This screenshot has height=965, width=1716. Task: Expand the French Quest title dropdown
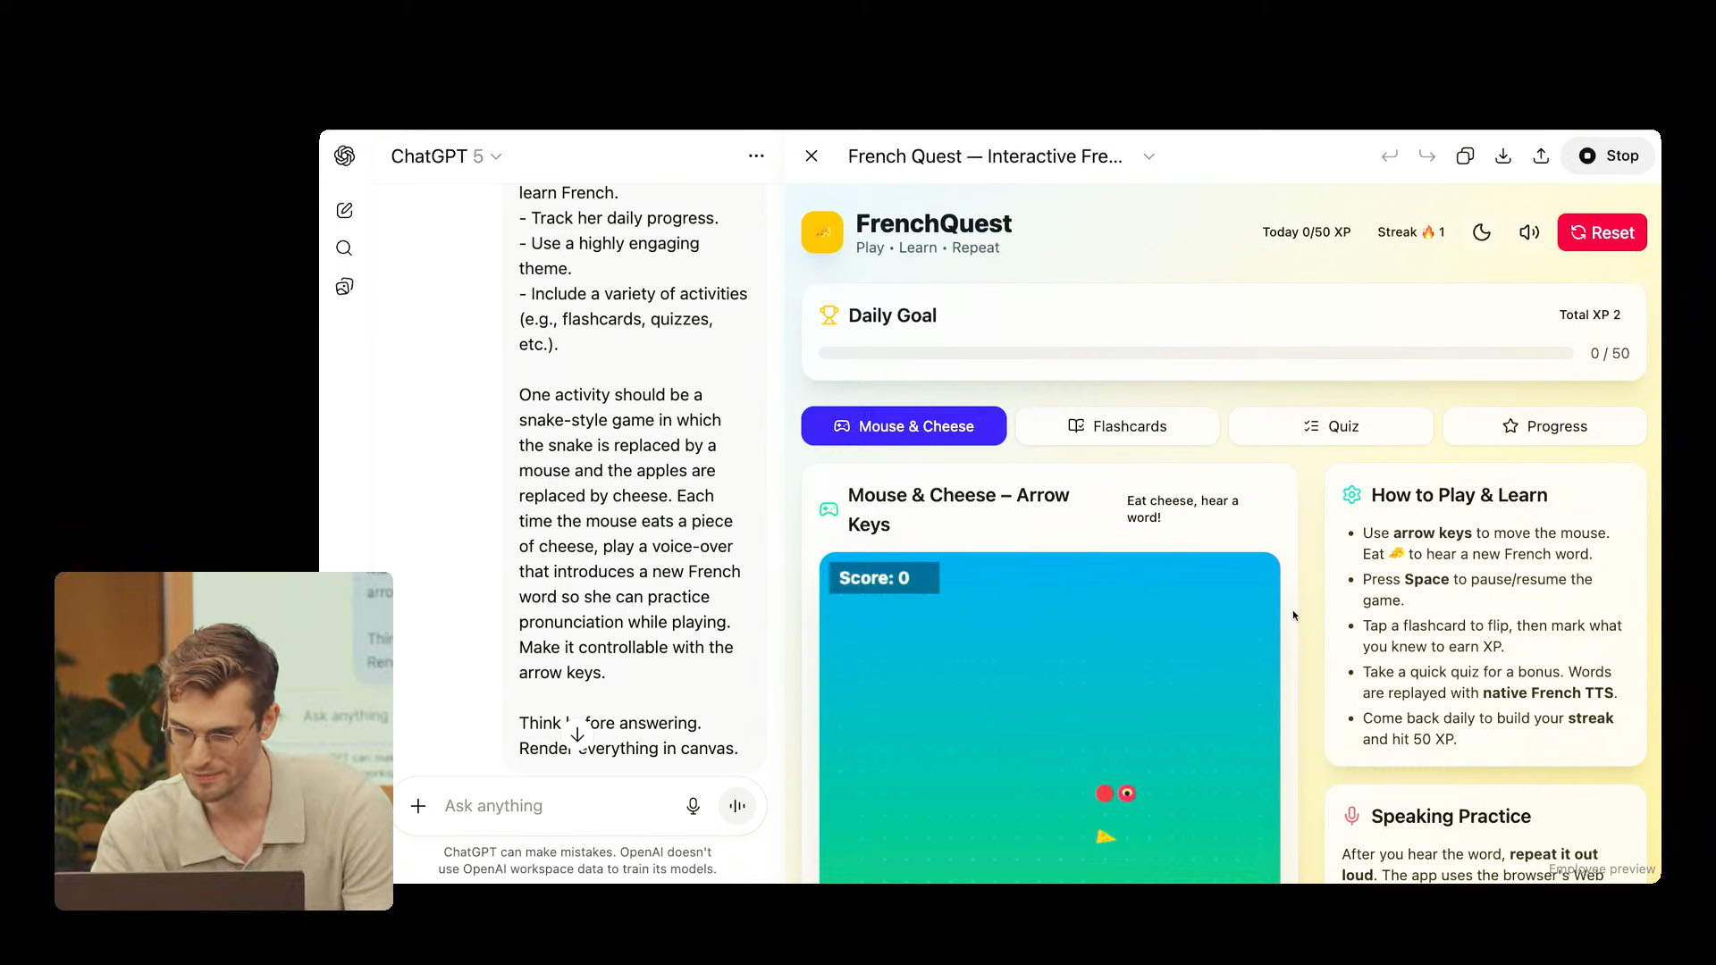pos(1148,156)
